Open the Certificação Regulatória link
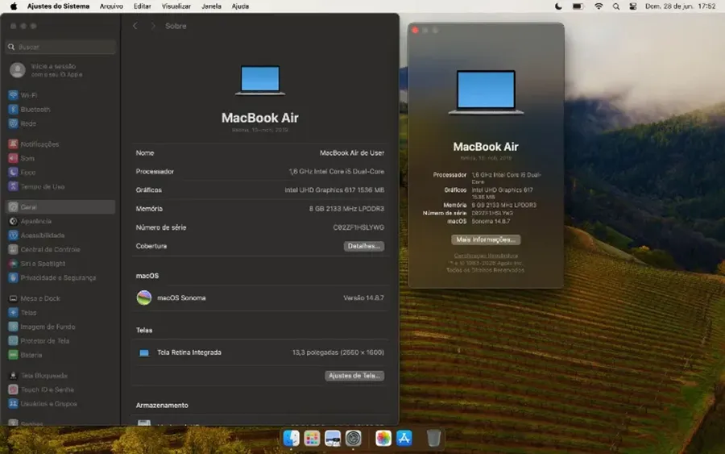Image resolution: width=725 pixels, height=454 pixels. 486,256
